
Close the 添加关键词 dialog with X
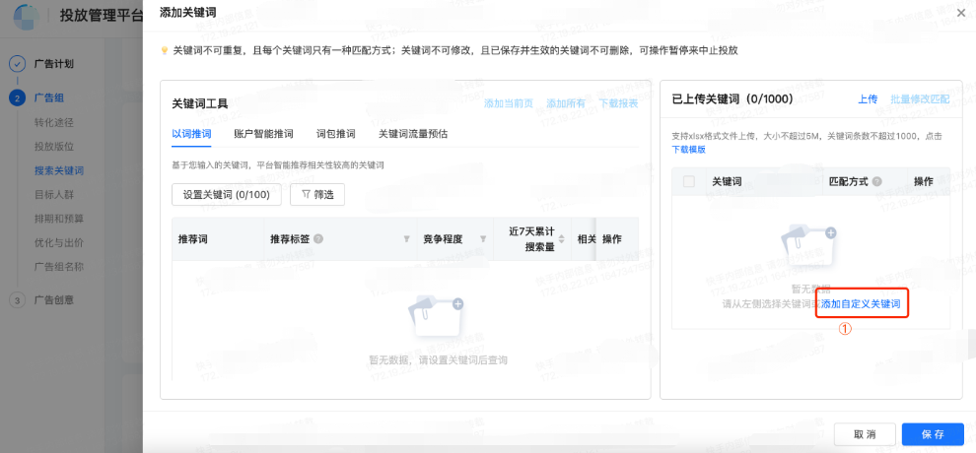(x=961, y=12)
